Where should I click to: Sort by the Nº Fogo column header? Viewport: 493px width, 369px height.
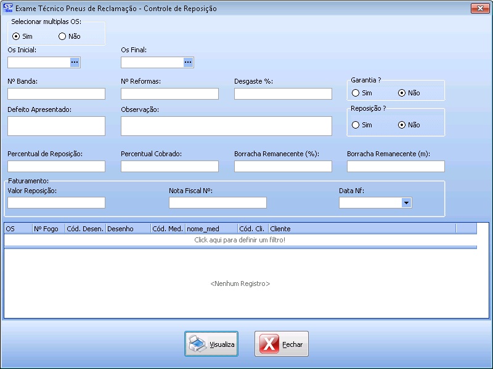[x=48, y=229]
